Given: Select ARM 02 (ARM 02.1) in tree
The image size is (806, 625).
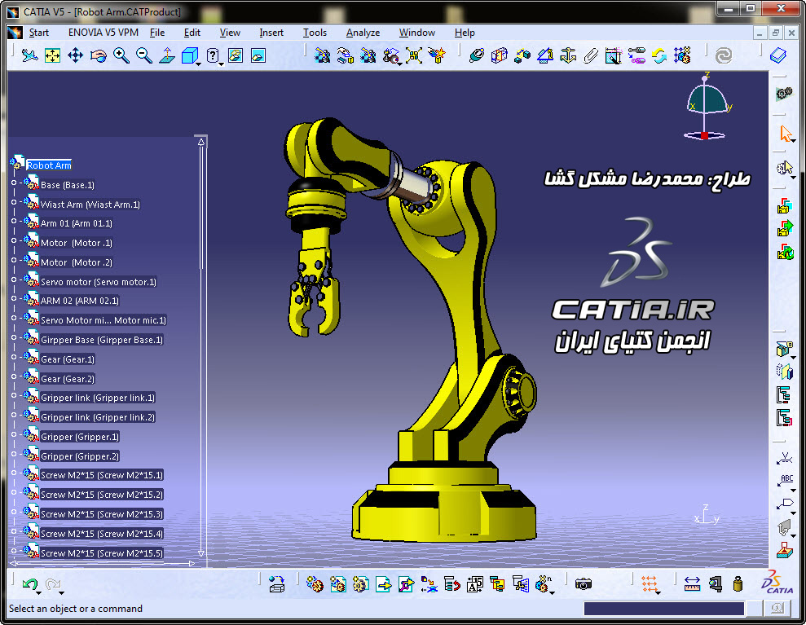Looking at the screenshot, I should pos(80,301).
